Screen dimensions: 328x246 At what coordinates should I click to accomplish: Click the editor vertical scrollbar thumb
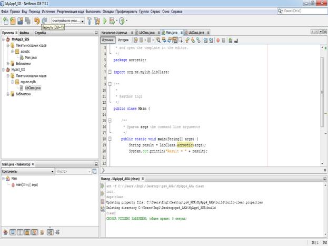tap(322, 92)
